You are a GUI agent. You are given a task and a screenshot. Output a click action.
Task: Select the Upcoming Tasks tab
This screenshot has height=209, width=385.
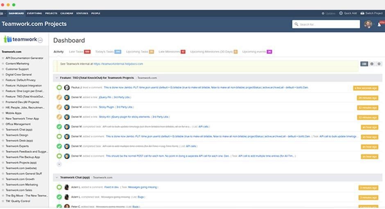pyautogui.click(x=140, y=52)
